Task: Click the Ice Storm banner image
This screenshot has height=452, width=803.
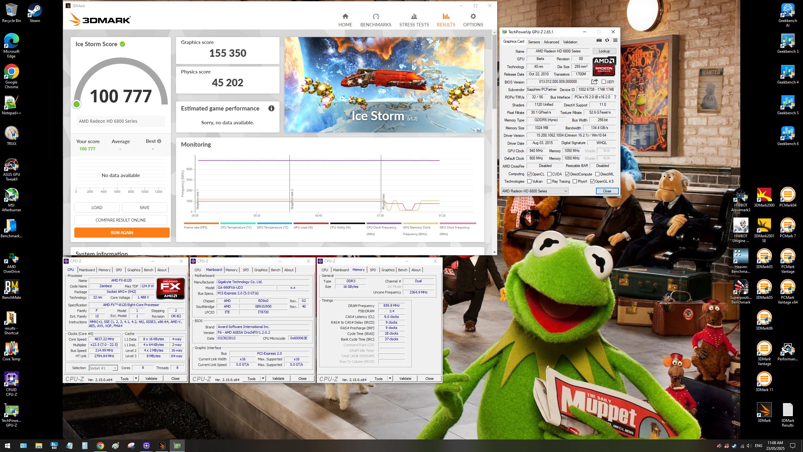Action: [384, 85]
